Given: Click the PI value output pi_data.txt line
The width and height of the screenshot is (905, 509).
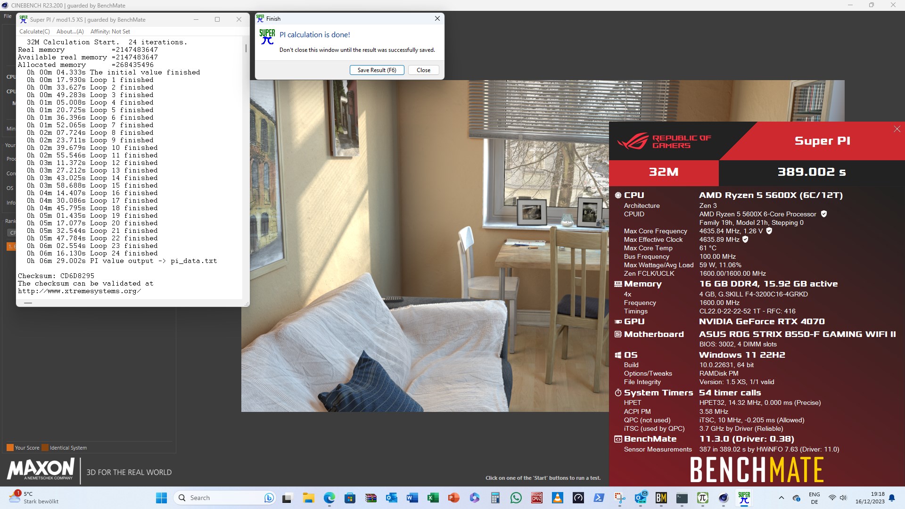Looking at the screenshot, I should (x=122, y=261).
